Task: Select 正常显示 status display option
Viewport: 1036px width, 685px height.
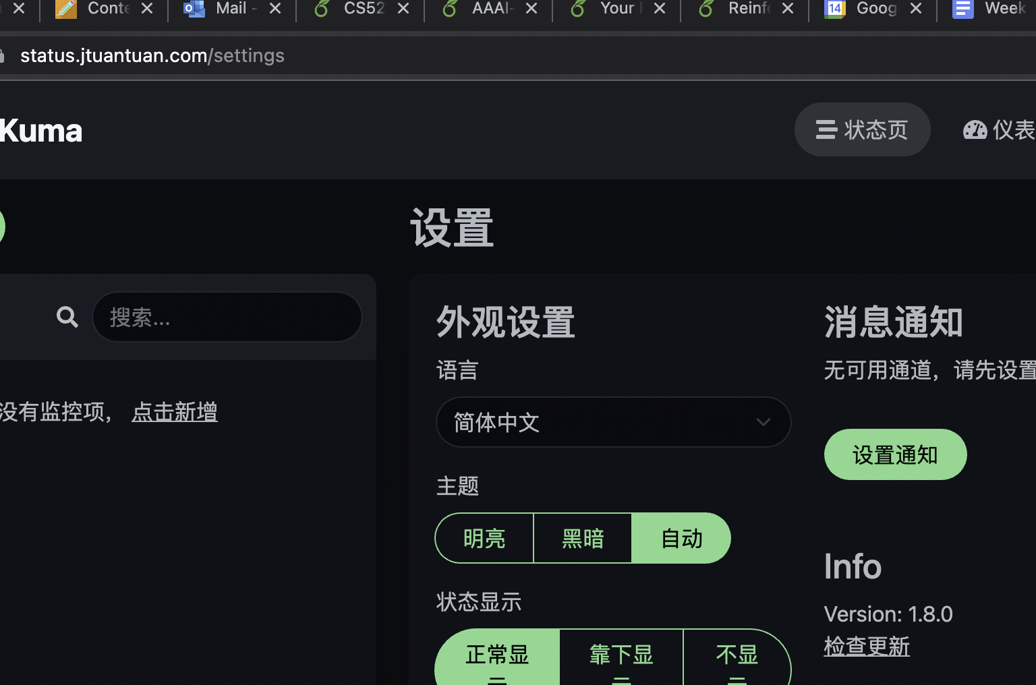Action: click(497, 657)
